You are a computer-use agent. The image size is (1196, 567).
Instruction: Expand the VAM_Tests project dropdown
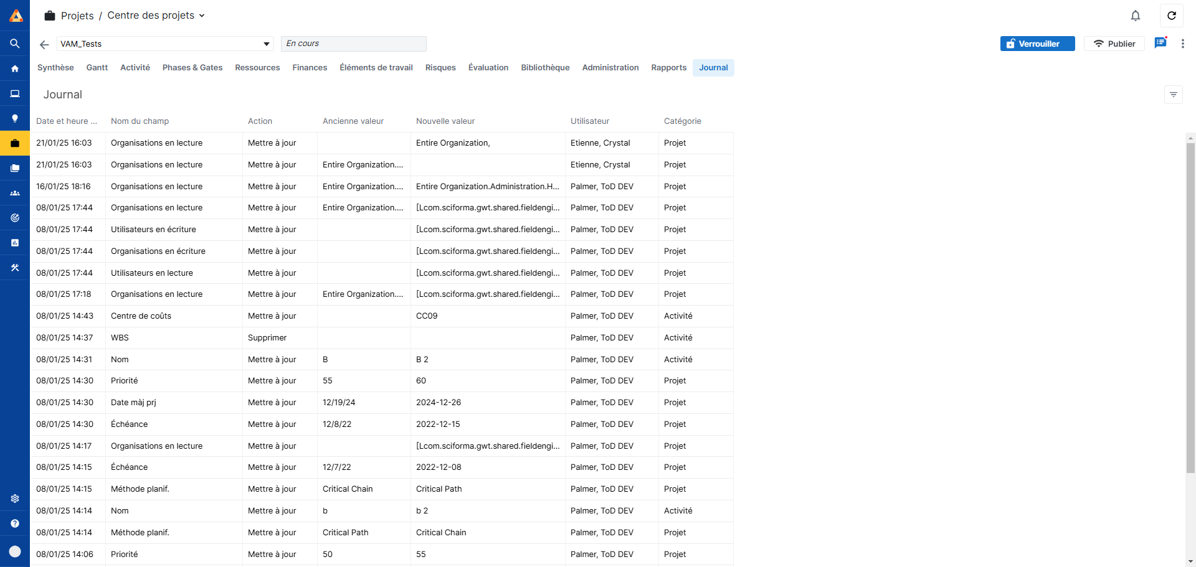[266, 44]
